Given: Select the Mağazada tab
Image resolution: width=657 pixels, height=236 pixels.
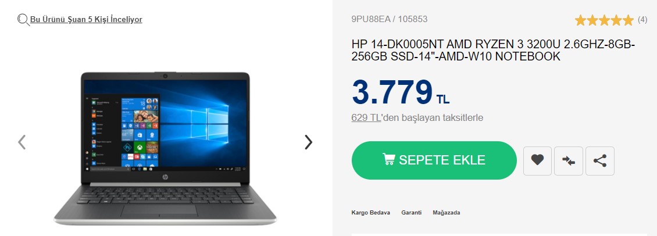Looking at the screenshot, I should point(447,213).
